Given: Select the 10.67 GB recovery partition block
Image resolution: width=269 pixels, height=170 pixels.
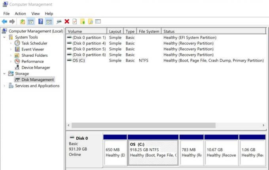Looking at the screenshot, I should pyautogui.click(x=221, y=150).
